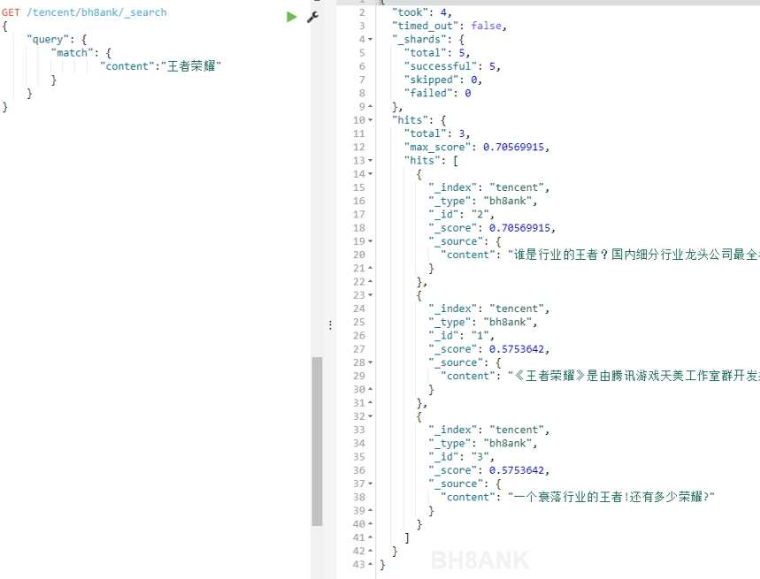Collapse the _source block at line 19
The image size is (760, 579).
pyautogui.click(x=371, y=241)
